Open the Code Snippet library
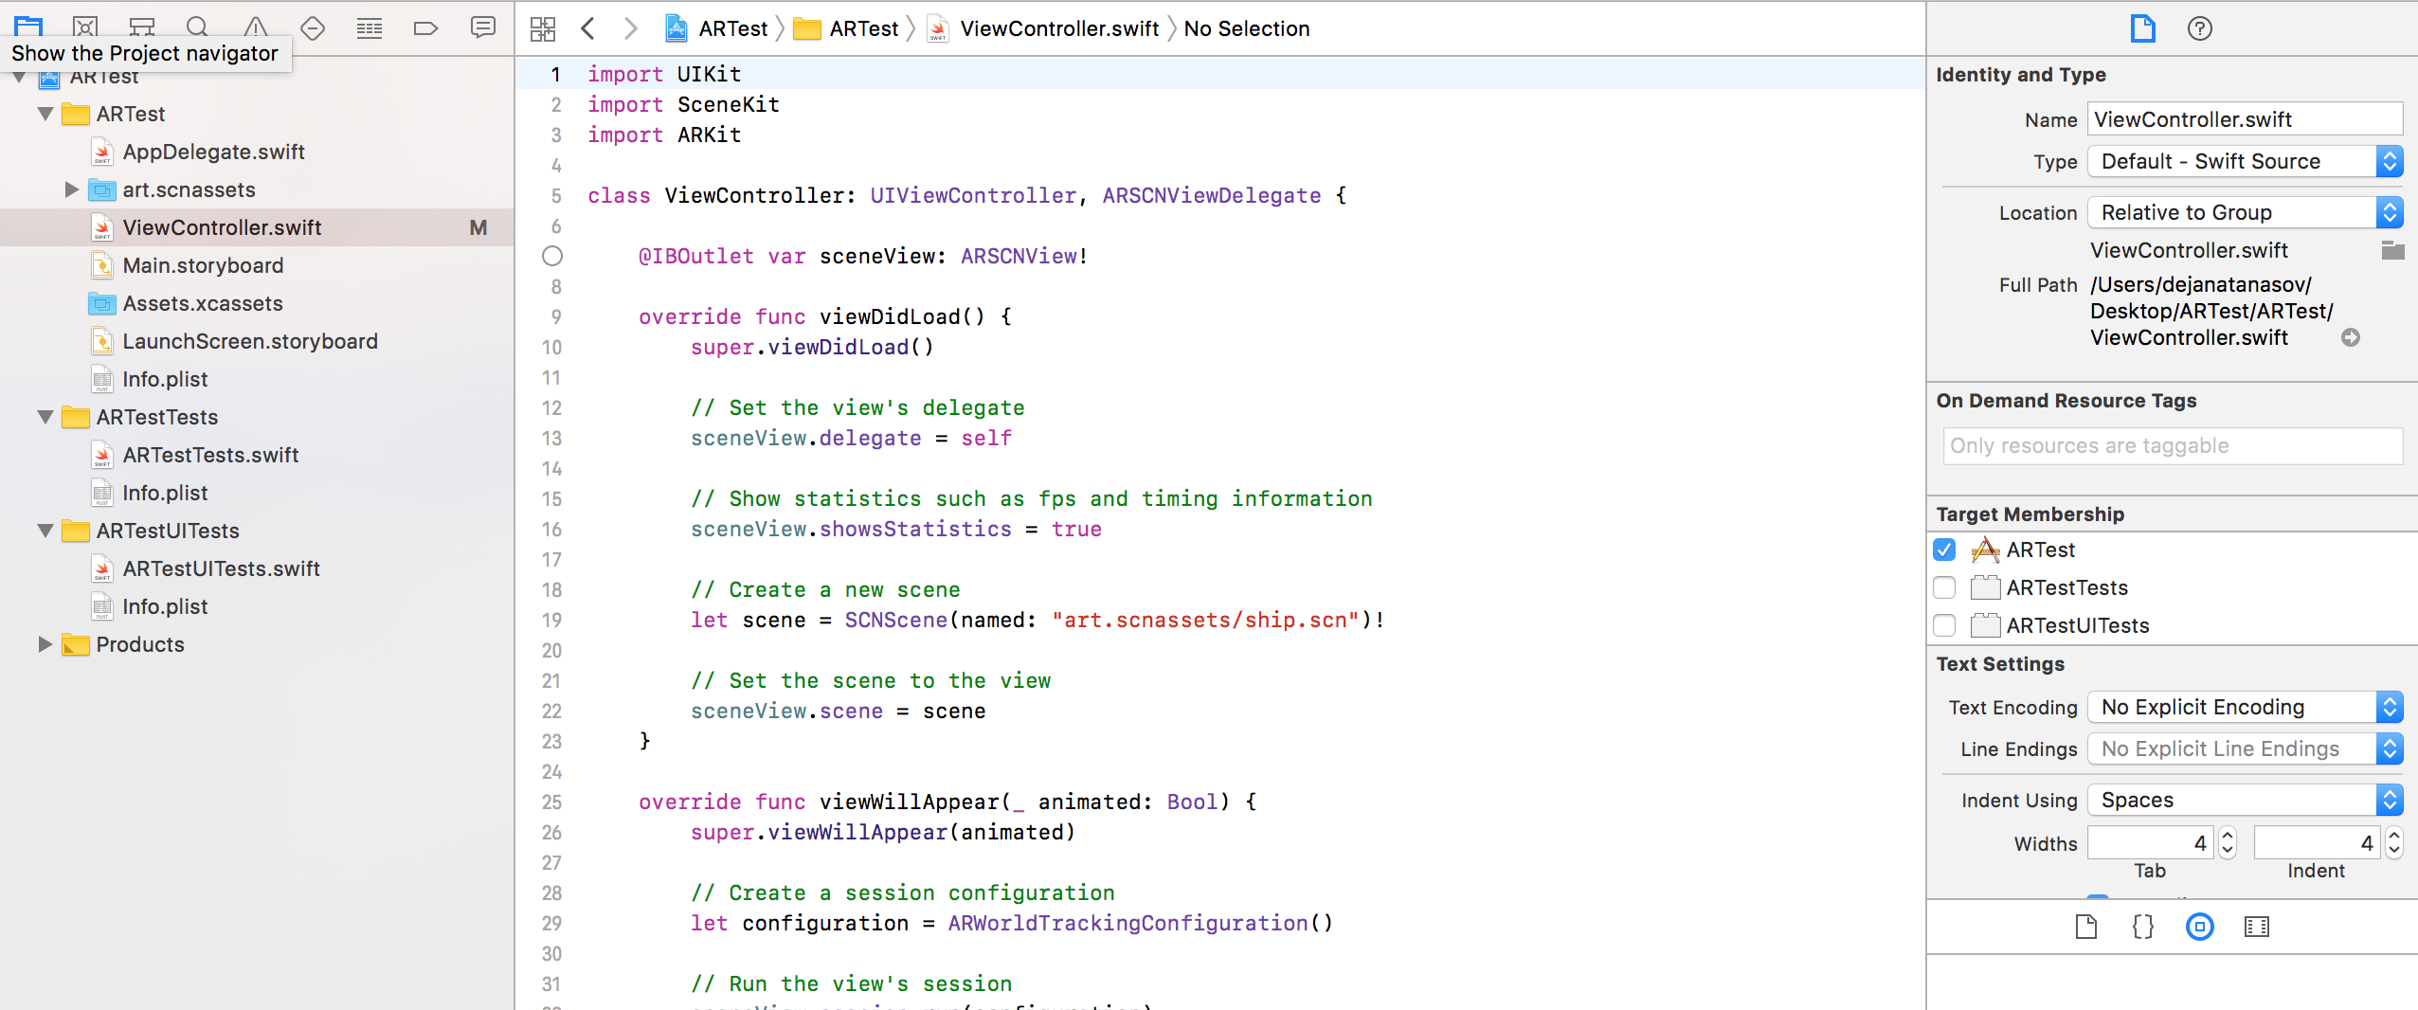2418x1010 pixels. click(2142, 927)
